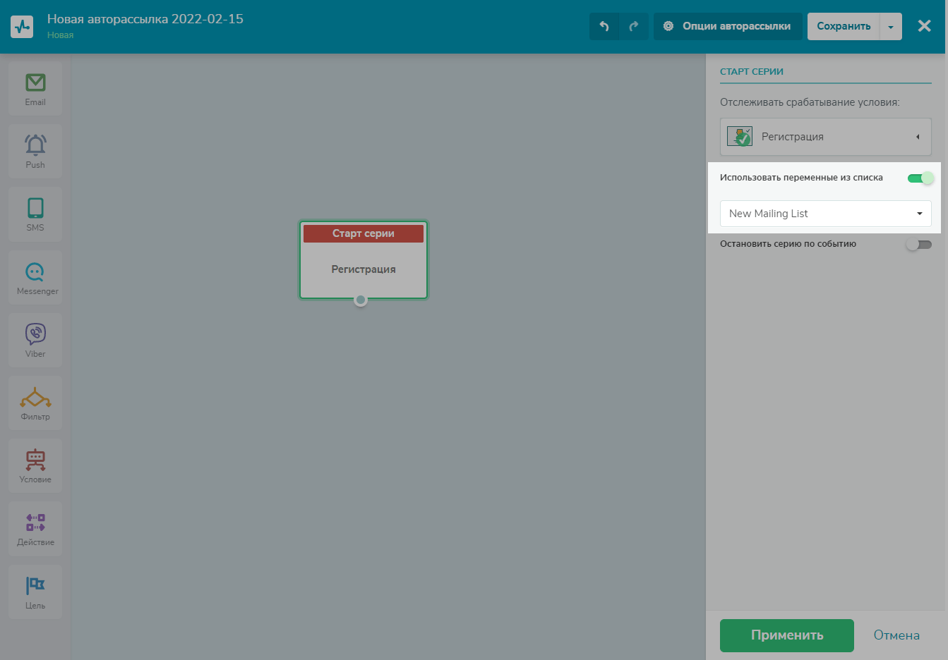Enable Остановить серию по событию toggle
The width and height of the screenshot is (948, 660).
tap(919, 245)
